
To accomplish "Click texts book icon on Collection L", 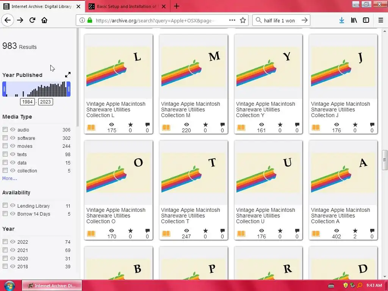I will point(91,128).
